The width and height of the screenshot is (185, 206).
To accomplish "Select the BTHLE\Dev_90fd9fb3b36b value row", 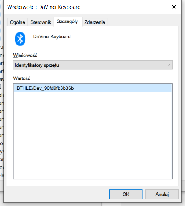I will pyautogui.click(x=92, y=88).
